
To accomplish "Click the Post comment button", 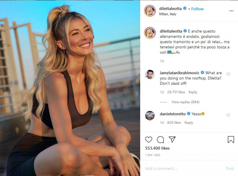I will click(x=230, y=169).
